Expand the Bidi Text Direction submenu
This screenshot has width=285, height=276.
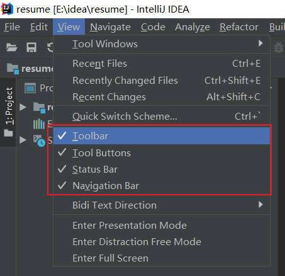(162, 205)
